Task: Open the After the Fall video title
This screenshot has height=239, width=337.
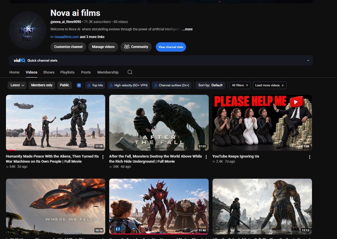Action: 155,159
